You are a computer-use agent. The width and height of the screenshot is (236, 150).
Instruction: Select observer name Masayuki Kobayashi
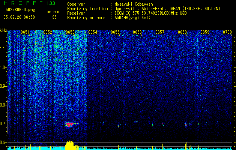[x=135, y=4]
